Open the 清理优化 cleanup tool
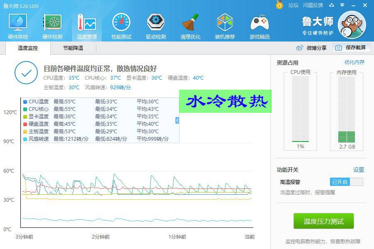The height and width of the screenshot is (249, 374). pyautogui.click(x=190, y=25)
